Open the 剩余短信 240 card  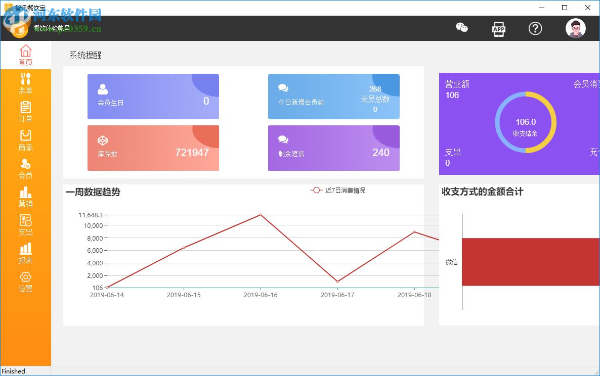pyautogui.click(x=334, y=148)
